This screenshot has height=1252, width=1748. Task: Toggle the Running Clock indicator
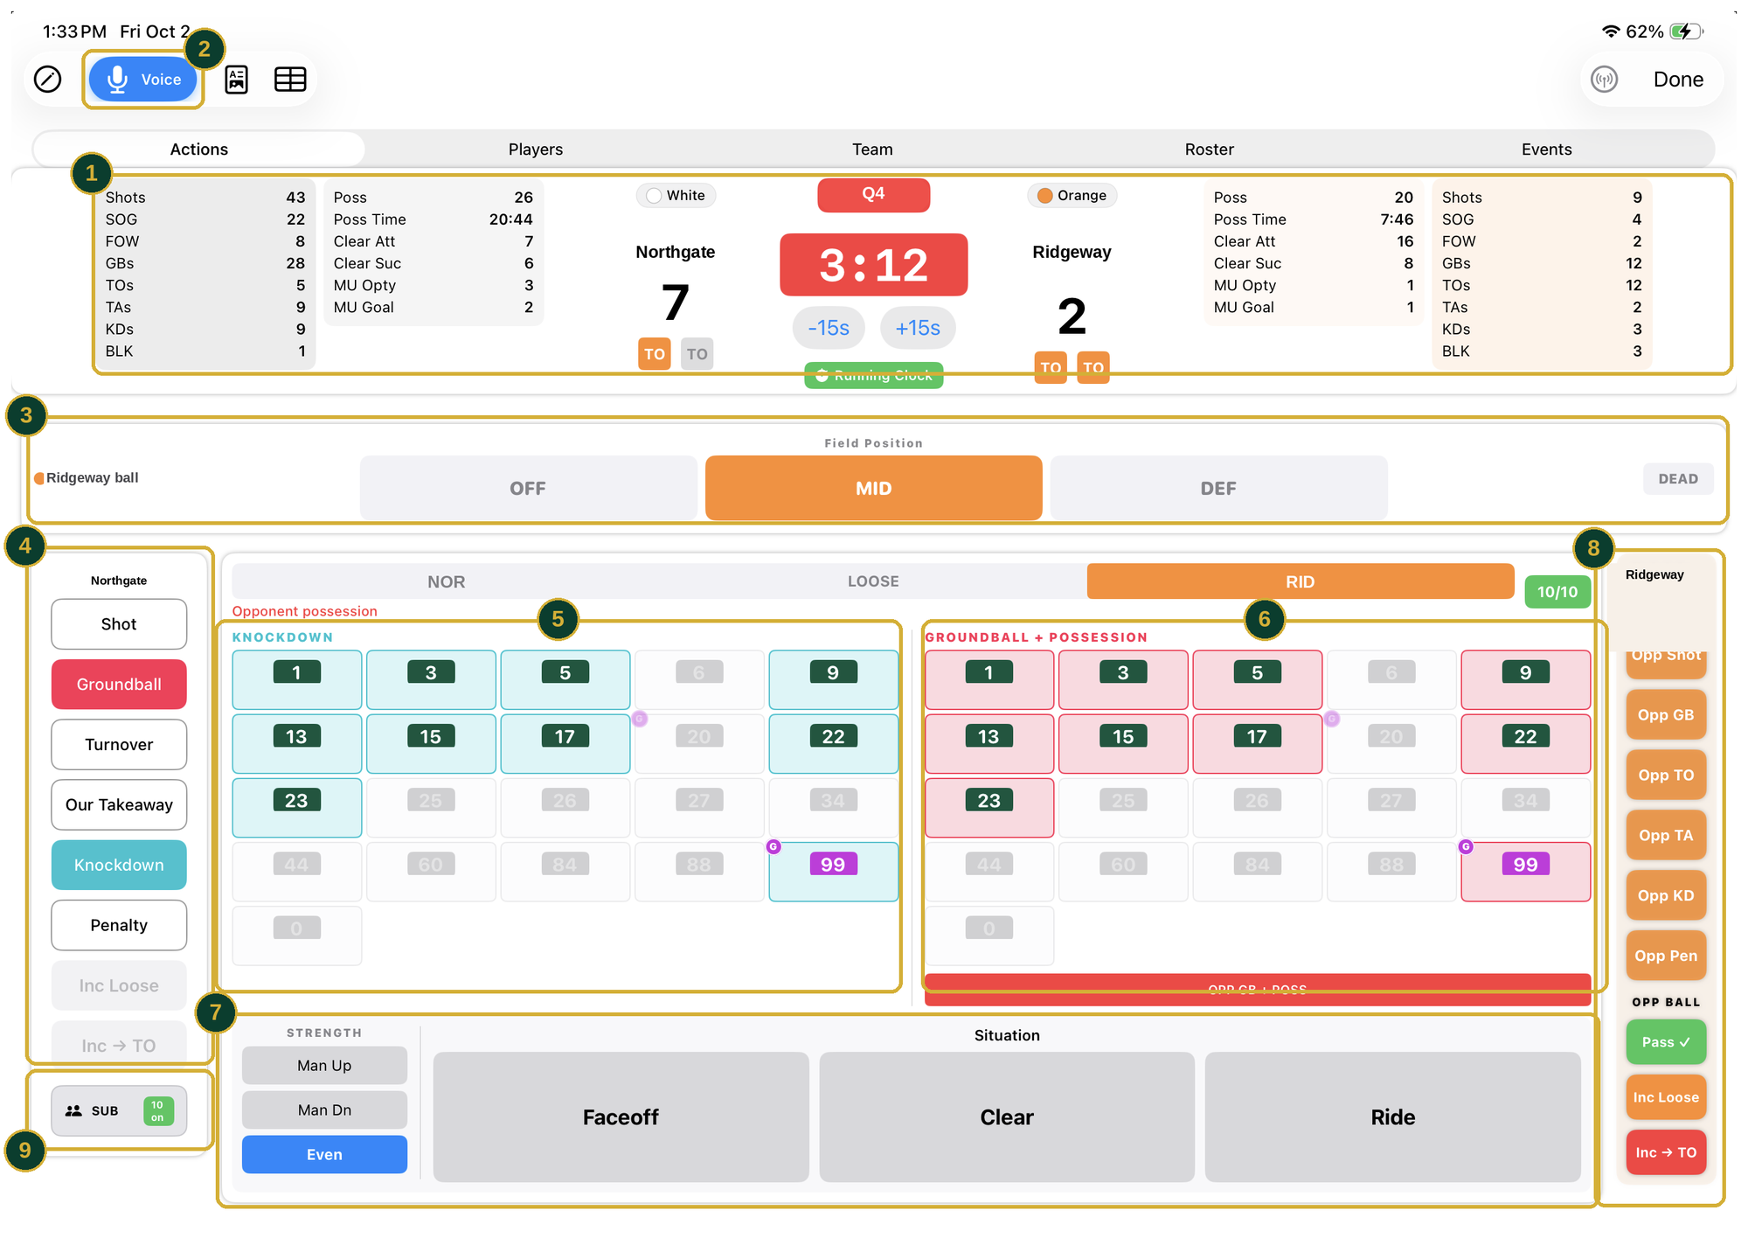coord(873,375)
